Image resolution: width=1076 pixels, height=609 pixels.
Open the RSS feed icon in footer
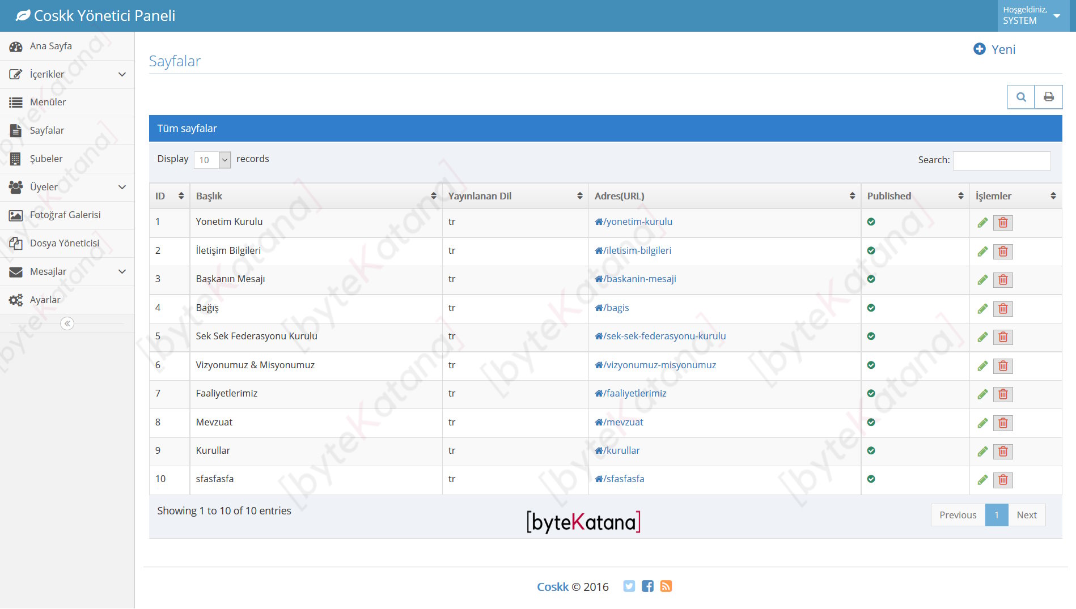[666, 586]
